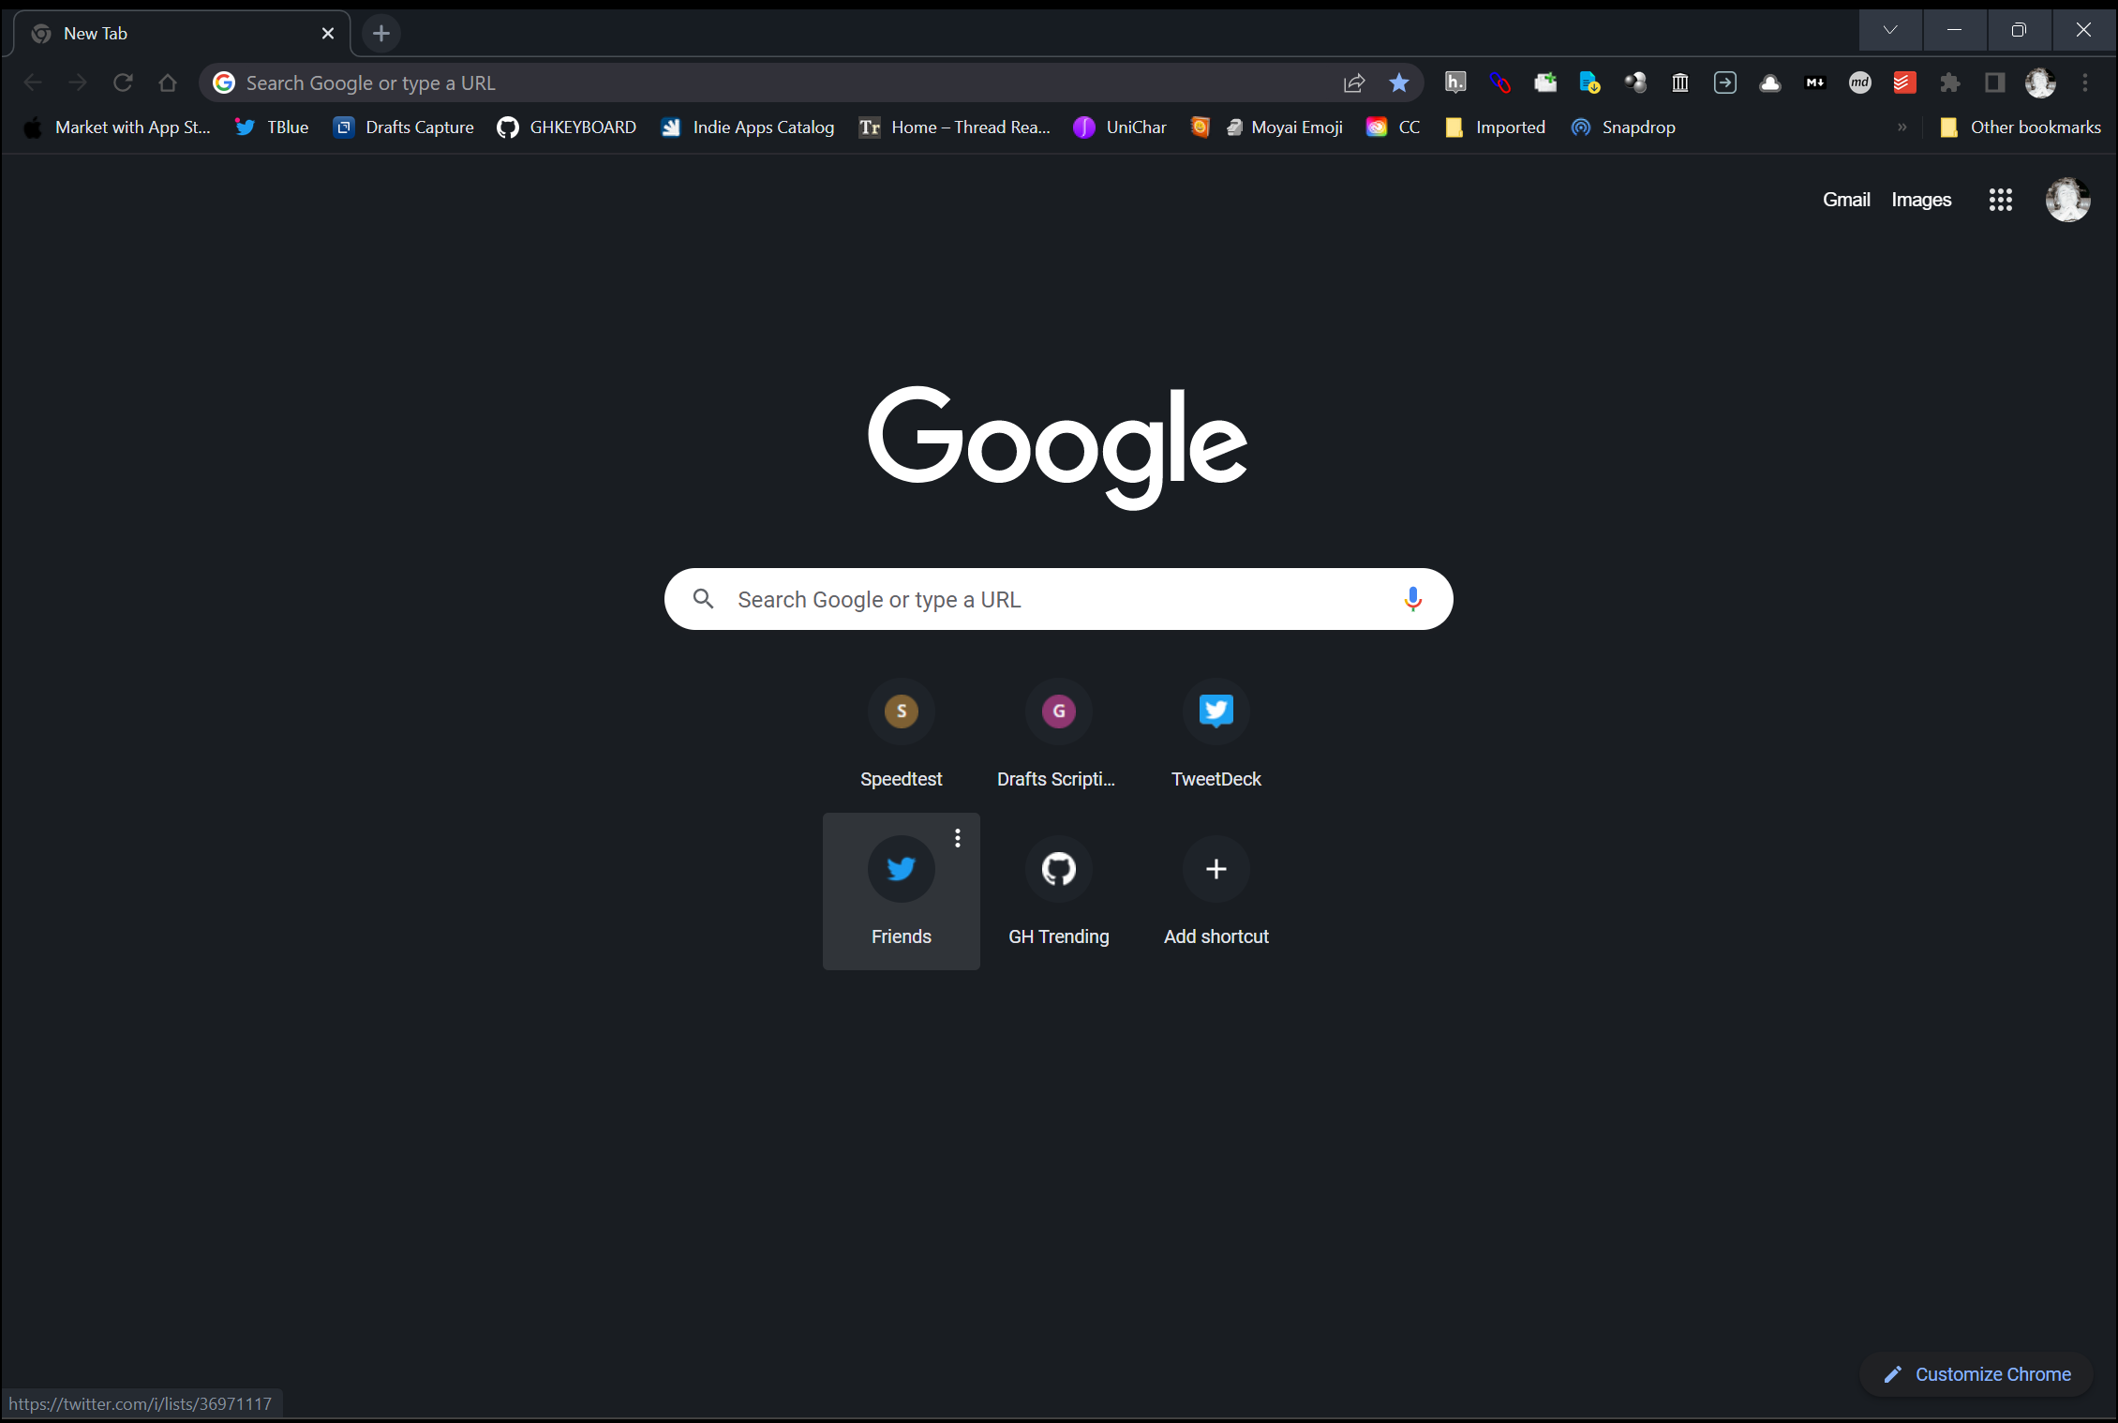
Task: Expand hidden bookmarks with the chevron
Action: pos(1902,127)
